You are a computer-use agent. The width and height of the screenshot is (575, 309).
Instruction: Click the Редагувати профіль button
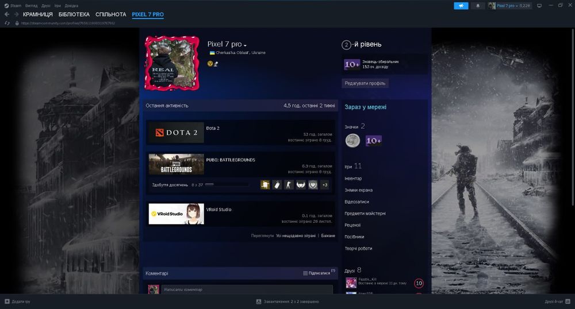click(365, 83)
